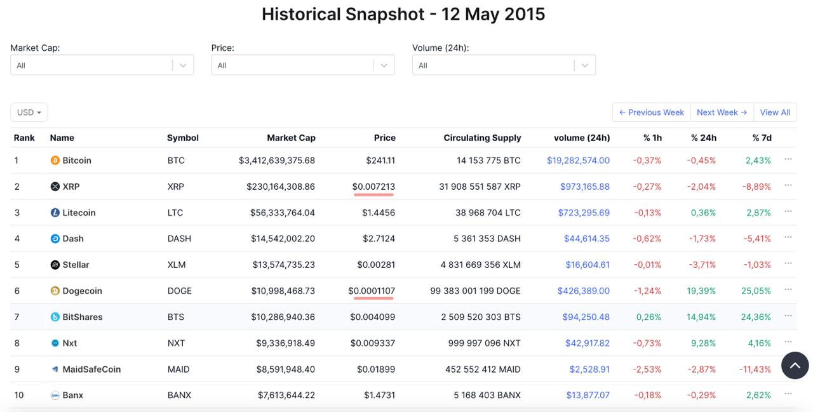Sort by the volume (24h) column header
Image resolution: width=813 pixels, height=412 pixels.
coord(582,138)
